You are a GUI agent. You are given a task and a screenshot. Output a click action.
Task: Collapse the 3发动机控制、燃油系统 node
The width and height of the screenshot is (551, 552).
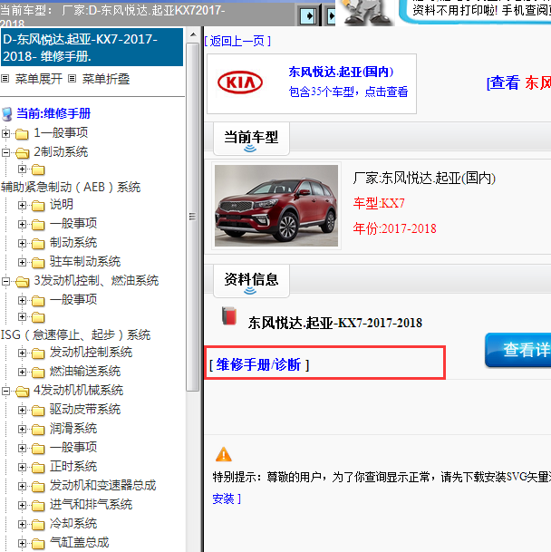tap(5, 281)
